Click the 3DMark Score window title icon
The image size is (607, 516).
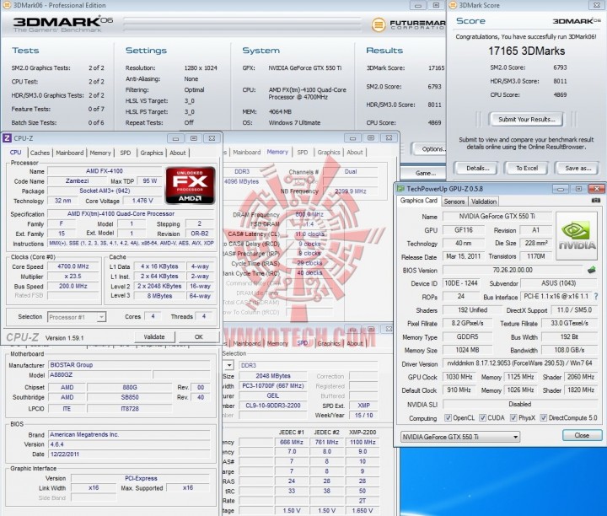point(452,5)
